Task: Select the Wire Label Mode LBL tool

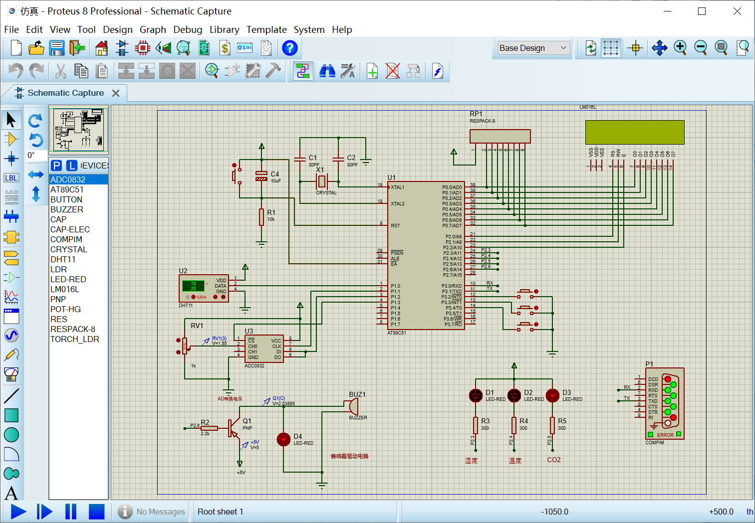Action: (x=11, y=178)
